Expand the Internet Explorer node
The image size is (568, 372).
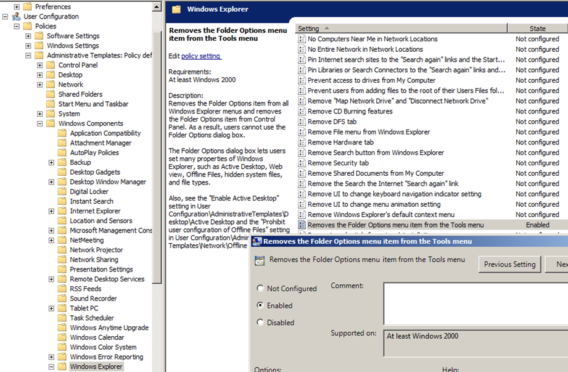tap(51, 211)
